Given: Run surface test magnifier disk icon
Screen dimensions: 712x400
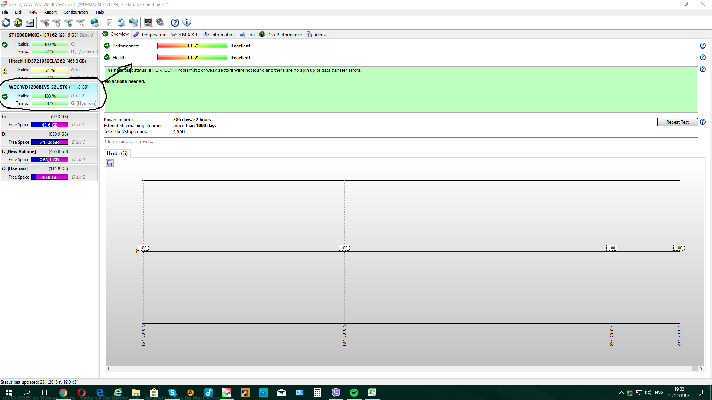Looking at the screenshot, I should (x=80, y=23).
